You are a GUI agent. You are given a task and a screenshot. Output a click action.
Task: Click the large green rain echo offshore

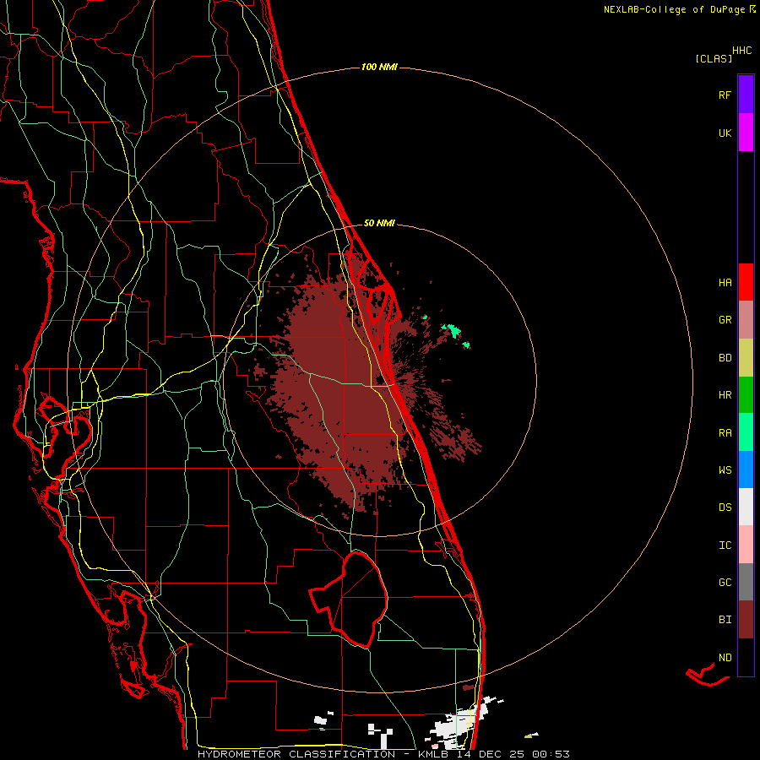[x=453, y=331]
